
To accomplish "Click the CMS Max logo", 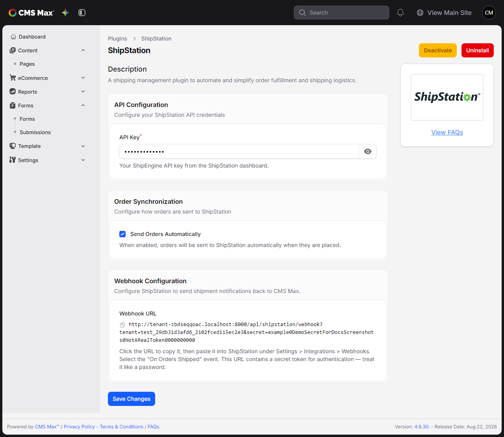I will click(31, 13).
